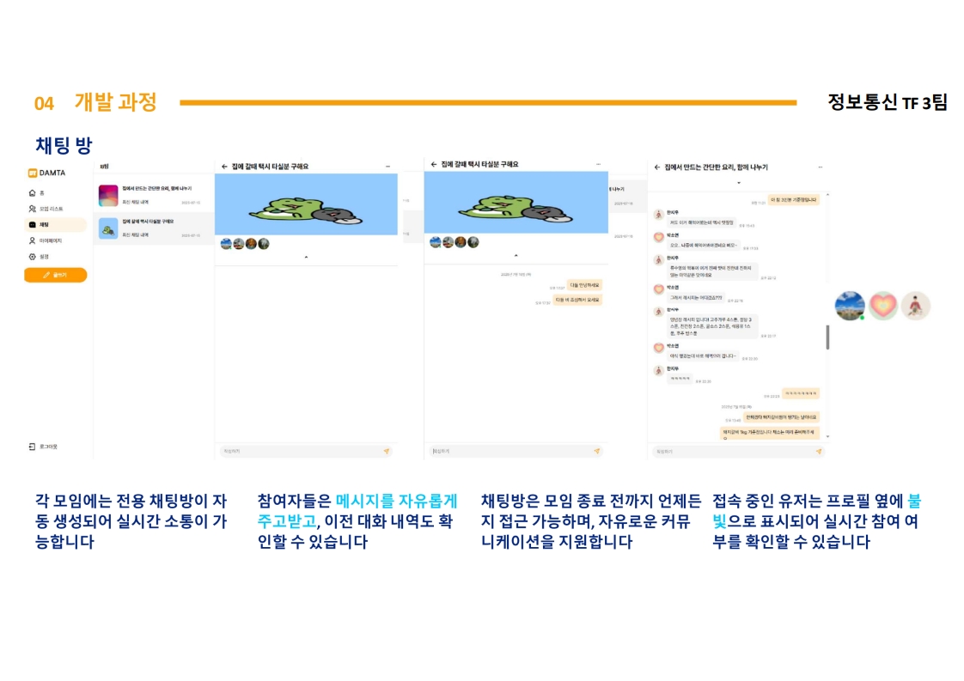964x681 pixels.
Task: Click the '개발 과정' slide heading
Action: 116,102
